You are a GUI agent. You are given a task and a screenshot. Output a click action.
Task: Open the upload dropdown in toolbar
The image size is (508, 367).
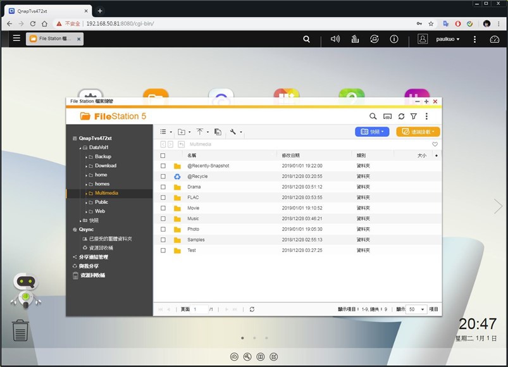[202, 132]
